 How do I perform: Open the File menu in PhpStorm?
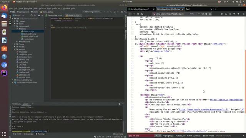coord(11,8)
